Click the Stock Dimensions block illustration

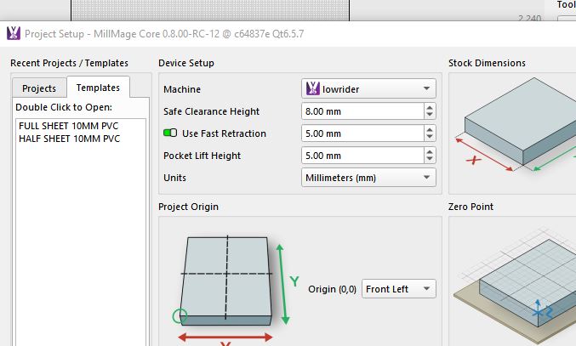click(x=516, y=124)
